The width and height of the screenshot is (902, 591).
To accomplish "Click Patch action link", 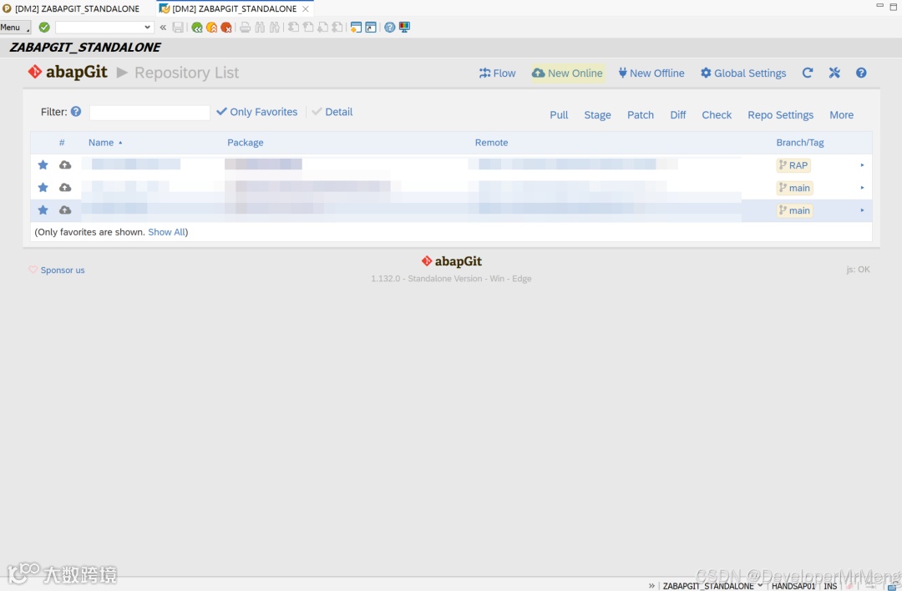I will point(641,115).
